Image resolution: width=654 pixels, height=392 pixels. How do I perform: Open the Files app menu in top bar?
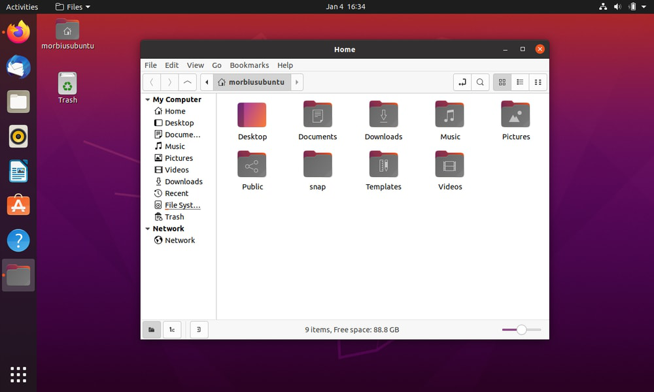pos(73,7)
